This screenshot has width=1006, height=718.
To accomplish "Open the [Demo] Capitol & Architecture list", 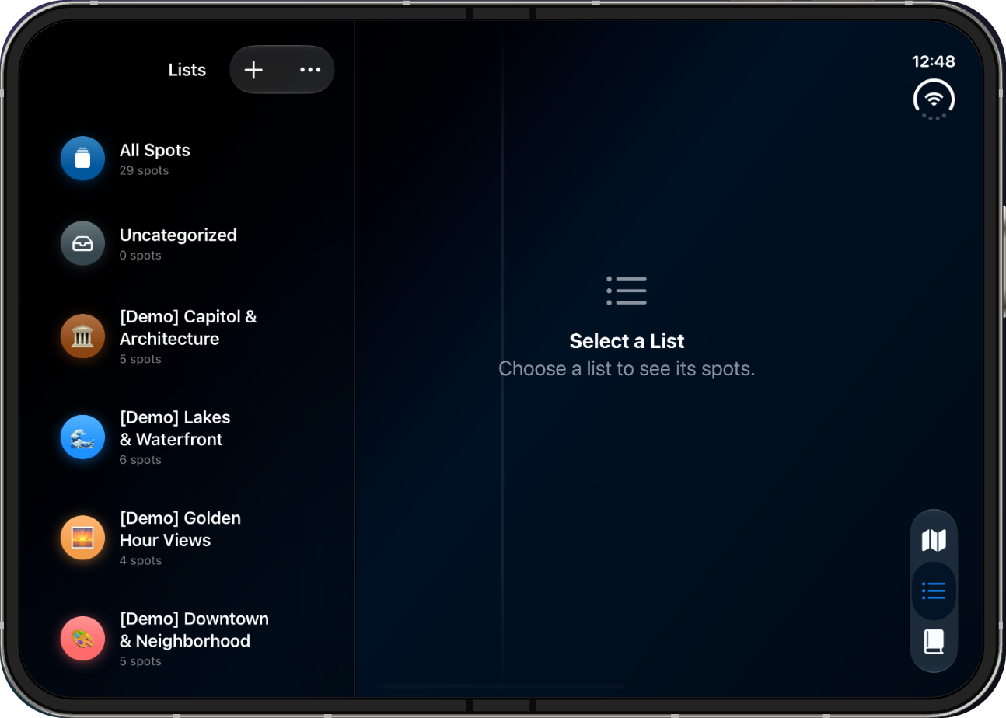I will tap(188, 328).
